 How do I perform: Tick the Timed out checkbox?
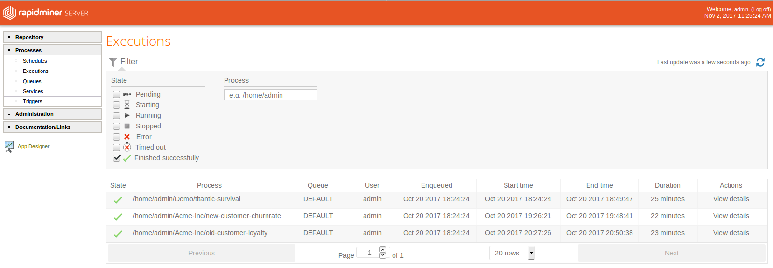pyautogui.click(x=116, y=148)
